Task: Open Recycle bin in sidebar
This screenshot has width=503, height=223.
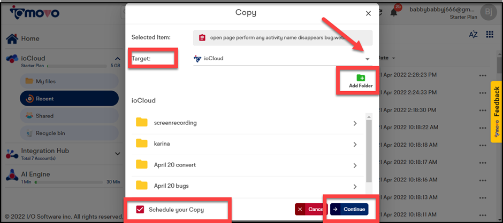Action: [69, 133]
